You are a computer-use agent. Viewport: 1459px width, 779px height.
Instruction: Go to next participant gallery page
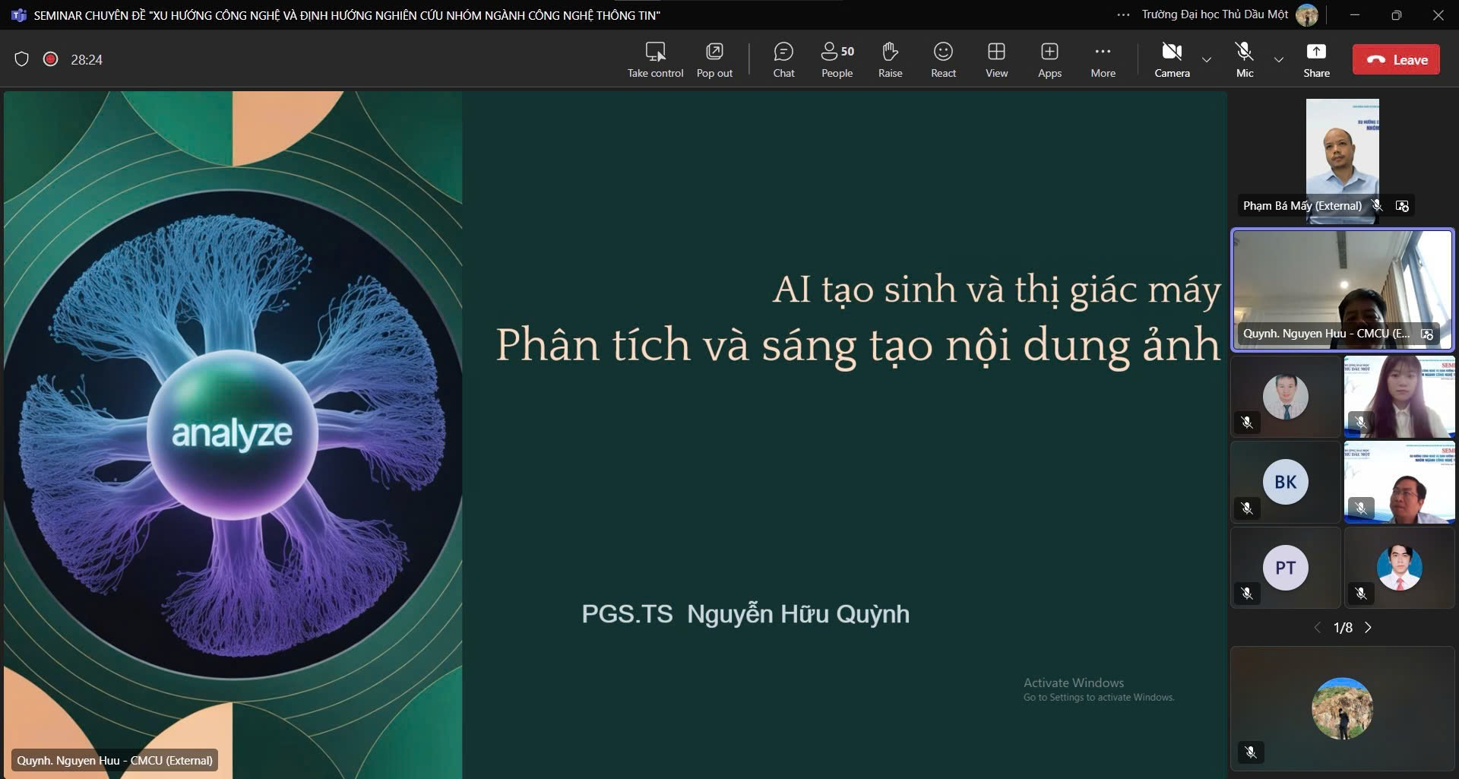[x=1368, y=628]
